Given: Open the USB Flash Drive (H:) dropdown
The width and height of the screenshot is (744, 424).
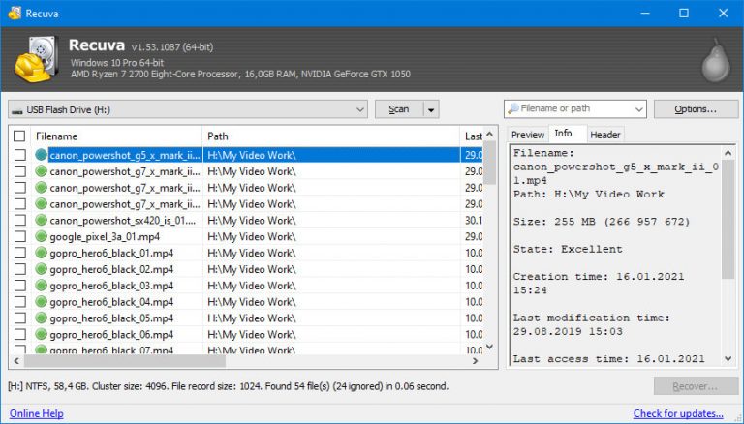Looking at the screenshot, I should coord(359,109).
